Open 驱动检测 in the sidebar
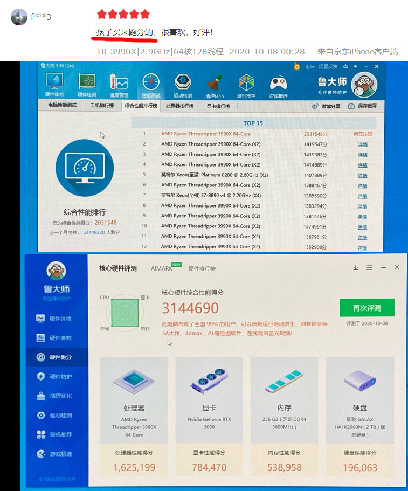The height and width of the screenshot is (491, 408). coord(54,415)
